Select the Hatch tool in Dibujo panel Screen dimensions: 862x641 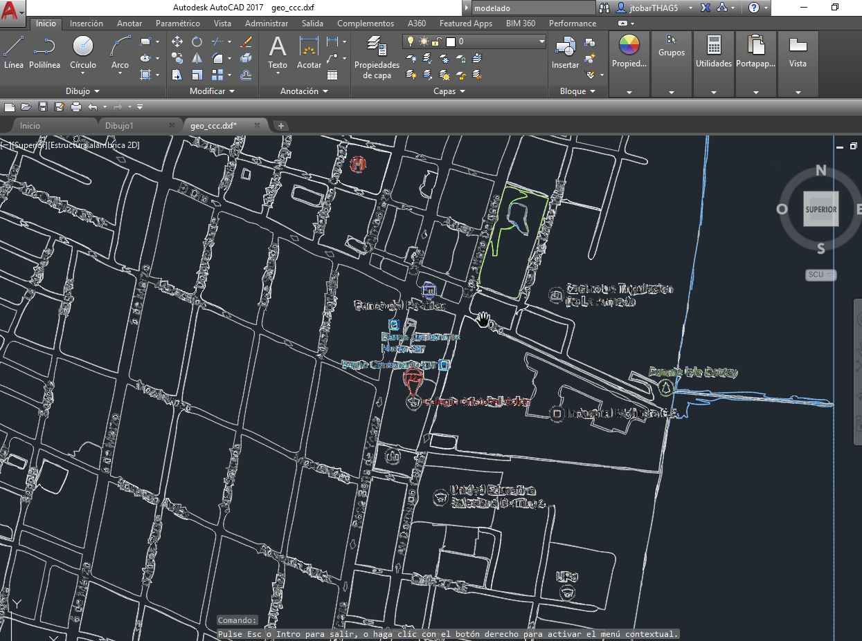(x=145, y=75)
